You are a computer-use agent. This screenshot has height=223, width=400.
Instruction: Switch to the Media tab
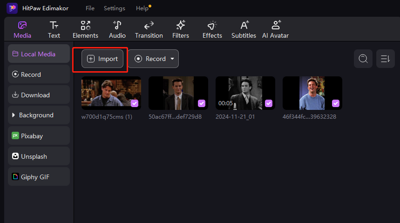coord(22,30)
